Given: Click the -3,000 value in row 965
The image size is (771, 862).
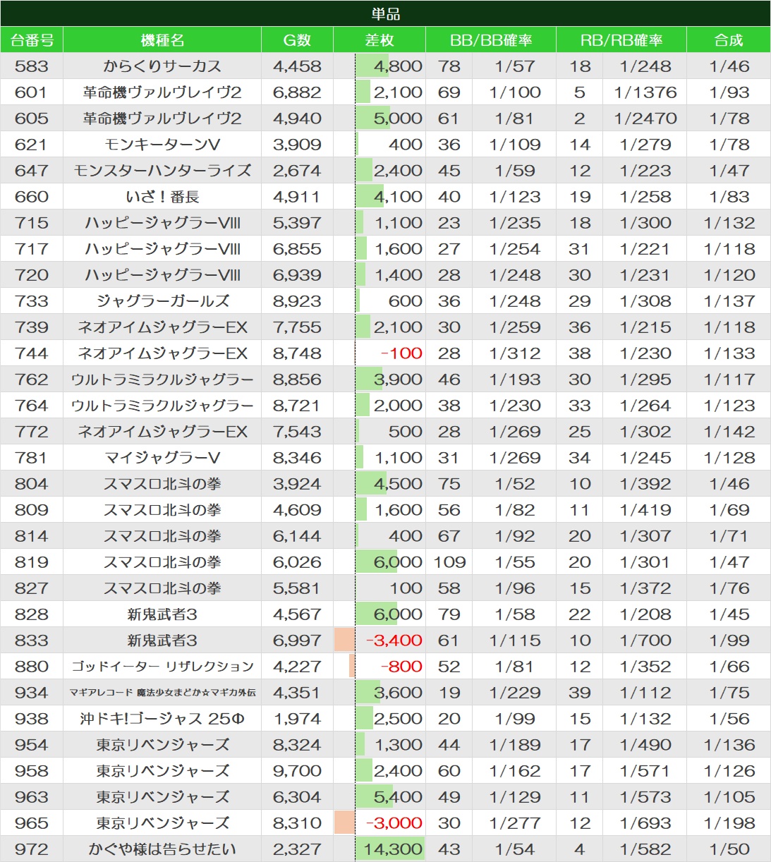Looking at the screenshot, I should pos(394,823).
